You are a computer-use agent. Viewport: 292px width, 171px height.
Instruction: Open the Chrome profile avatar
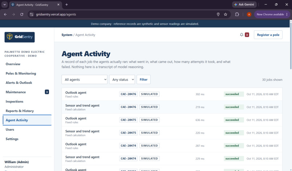[249, 14]
